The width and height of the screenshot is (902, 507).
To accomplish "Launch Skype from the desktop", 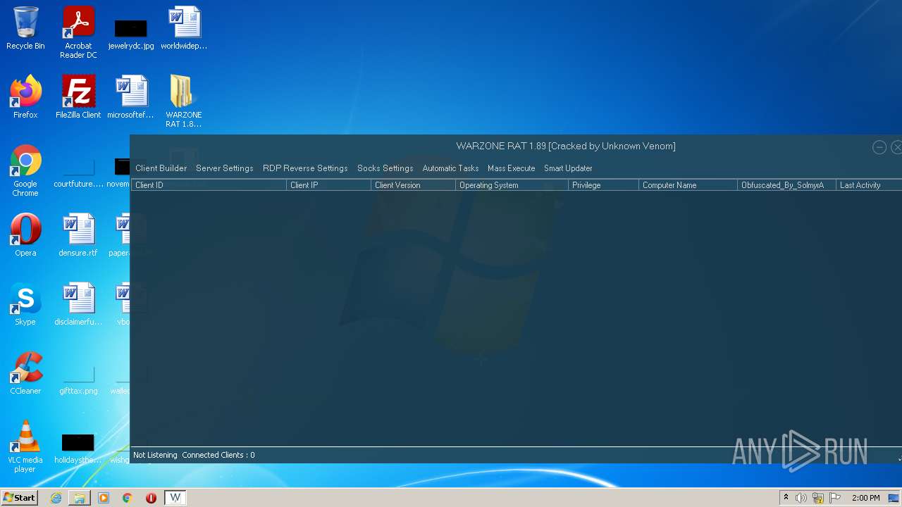I will [x=25, y=304].
